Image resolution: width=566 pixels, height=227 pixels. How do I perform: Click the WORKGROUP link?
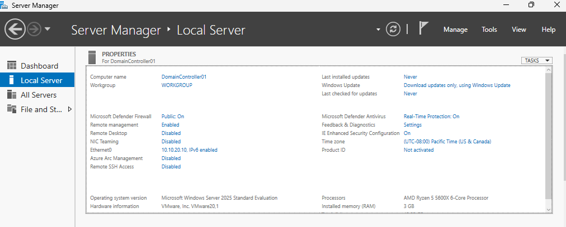177,85
